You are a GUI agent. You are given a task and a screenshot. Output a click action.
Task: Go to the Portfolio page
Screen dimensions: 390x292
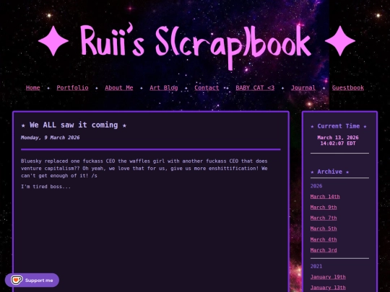pos(72,88)
